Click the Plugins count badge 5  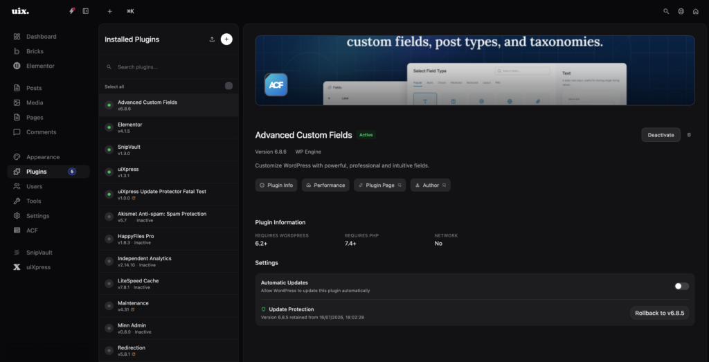click(x=72, y=172)
